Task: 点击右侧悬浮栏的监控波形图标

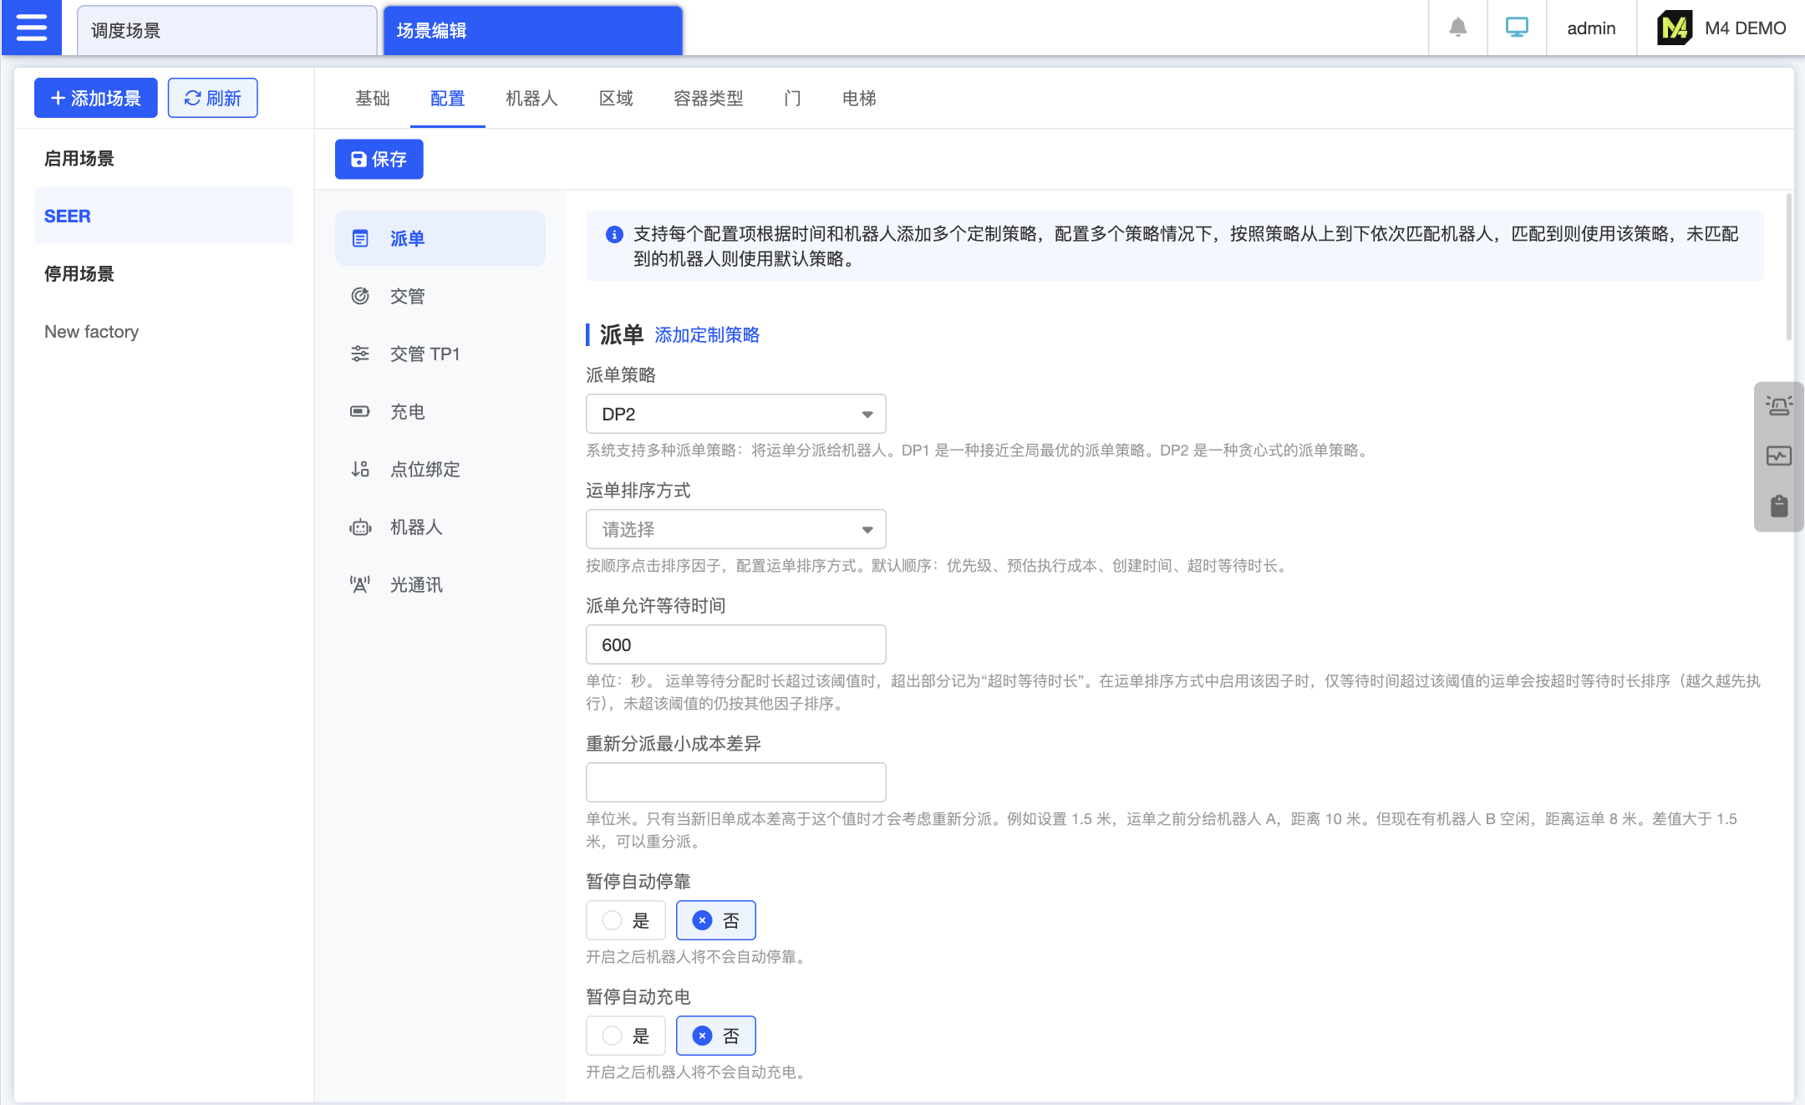Action: coord(1777,456)
